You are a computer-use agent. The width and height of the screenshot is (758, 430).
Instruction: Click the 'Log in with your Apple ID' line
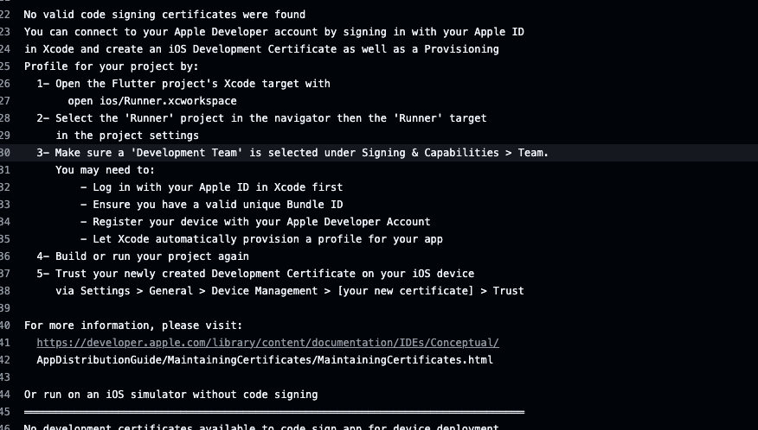coord(211,187)
